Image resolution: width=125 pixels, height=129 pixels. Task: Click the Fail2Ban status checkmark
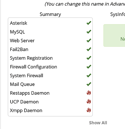point(89,49)
